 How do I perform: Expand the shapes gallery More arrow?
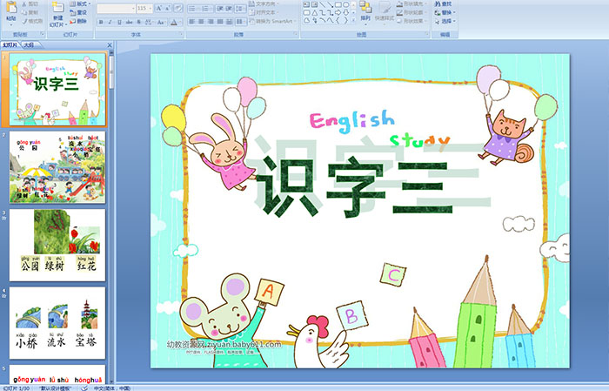click(353, 20)
